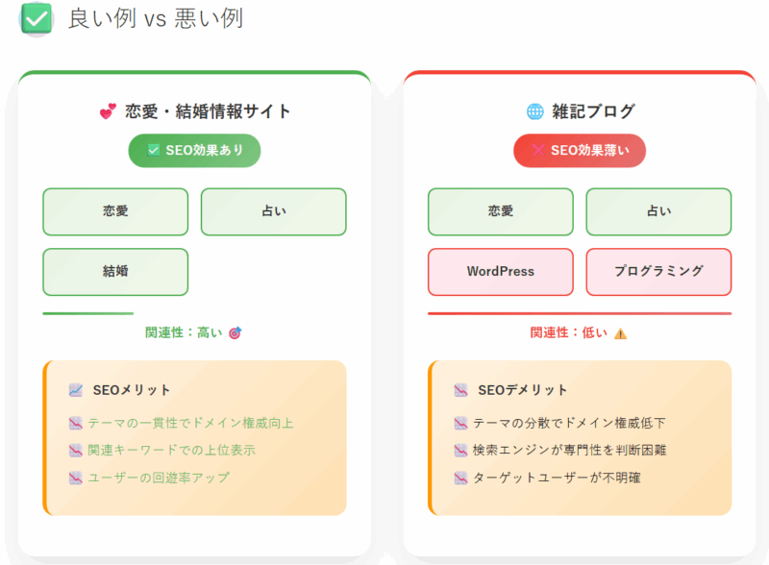Click the bullet icon before テーマの一貫性でドメイン権威向上
The image size is (769, 565).
click(x=76, y=423)
